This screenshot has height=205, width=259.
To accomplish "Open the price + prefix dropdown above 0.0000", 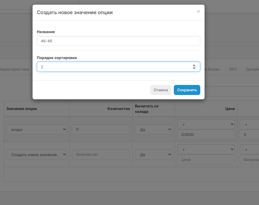I will coord(206,124).
